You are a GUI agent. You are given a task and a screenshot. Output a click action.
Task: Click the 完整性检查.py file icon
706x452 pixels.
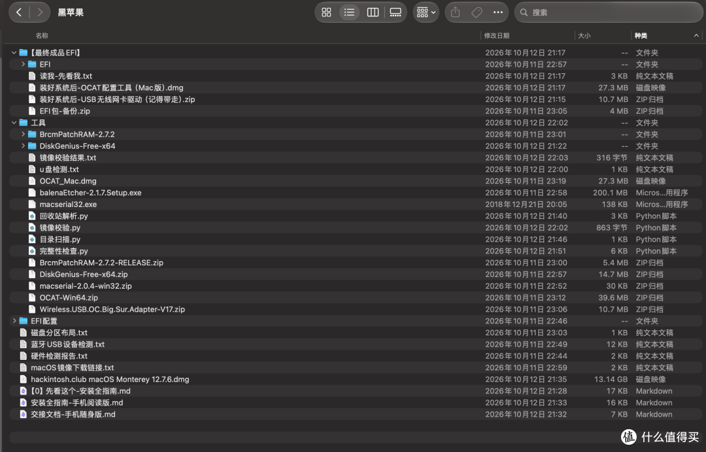[32, 251]
